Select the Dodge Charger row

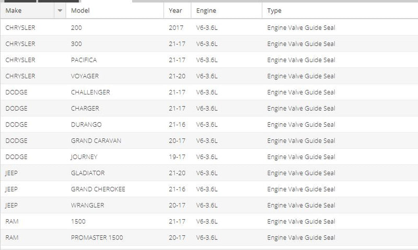pyautogui.click(x=209, y=109)
